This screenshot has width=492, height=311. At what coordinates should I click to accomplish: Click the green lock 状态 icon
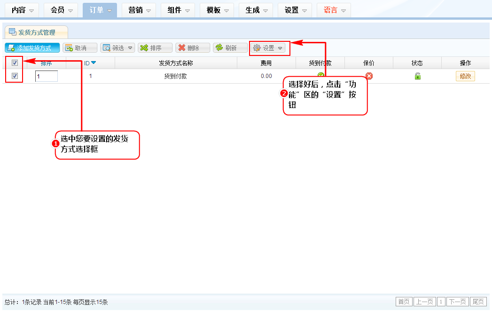pyautogui.click(x=417, y=76)
